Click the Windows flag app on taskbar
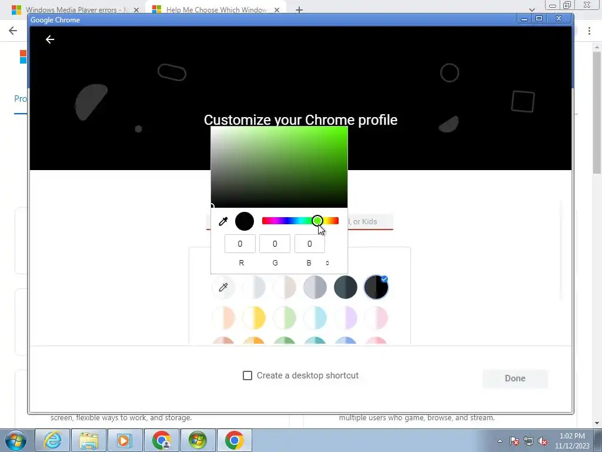The height and width of the screenshot is (452, 602). coord(198,440)
